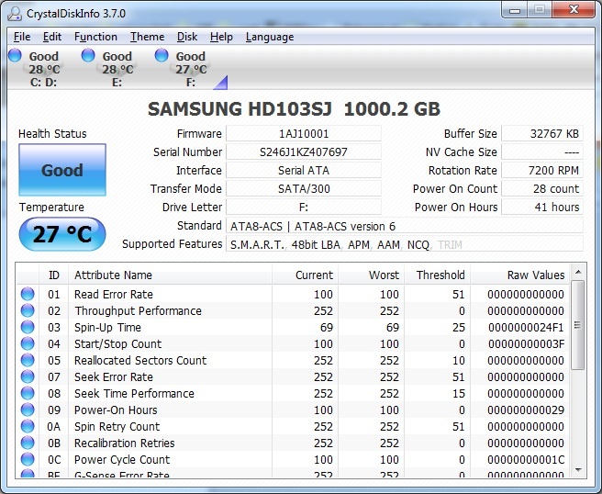Click the Current column header
This screenshot has height=494, width=602.
(x=305, y=275)
